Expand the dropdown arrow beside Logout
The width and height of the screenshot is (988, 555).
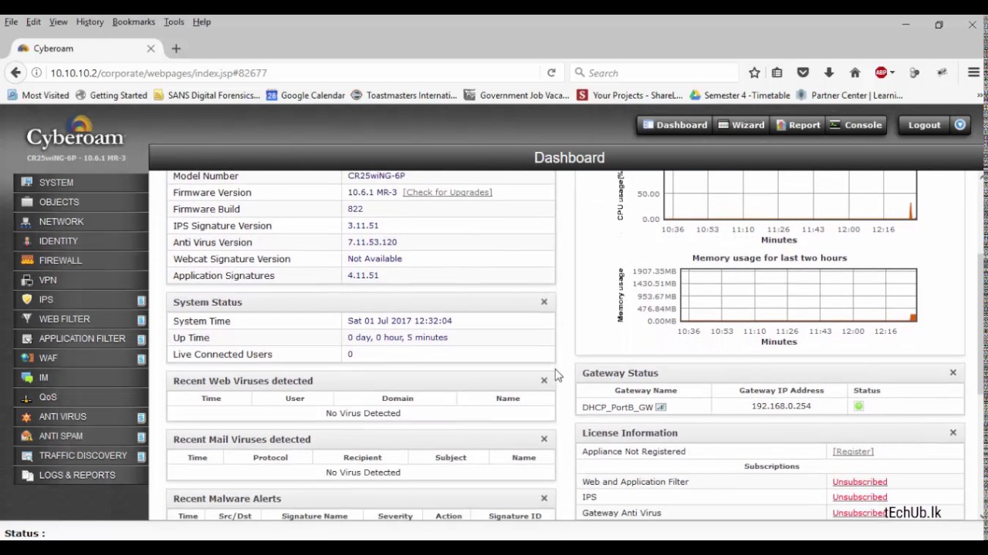click(960, 125)
